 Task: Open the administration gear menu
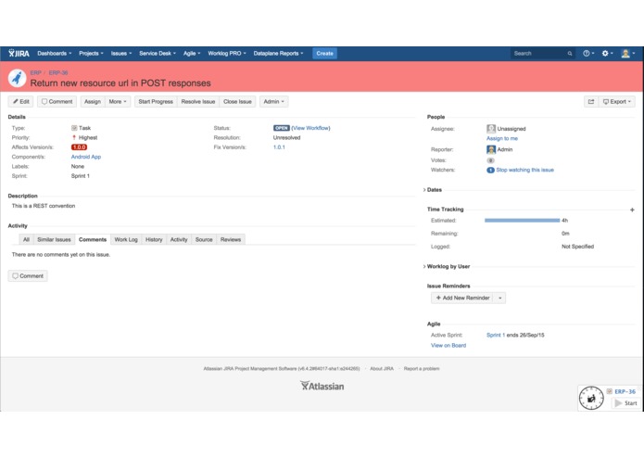pyautogui.click(x=607, y=54)
